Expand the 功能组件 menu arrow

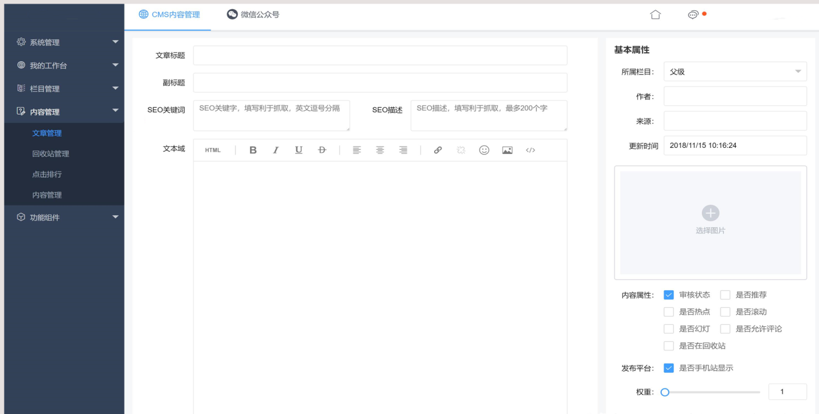point(115,217)
